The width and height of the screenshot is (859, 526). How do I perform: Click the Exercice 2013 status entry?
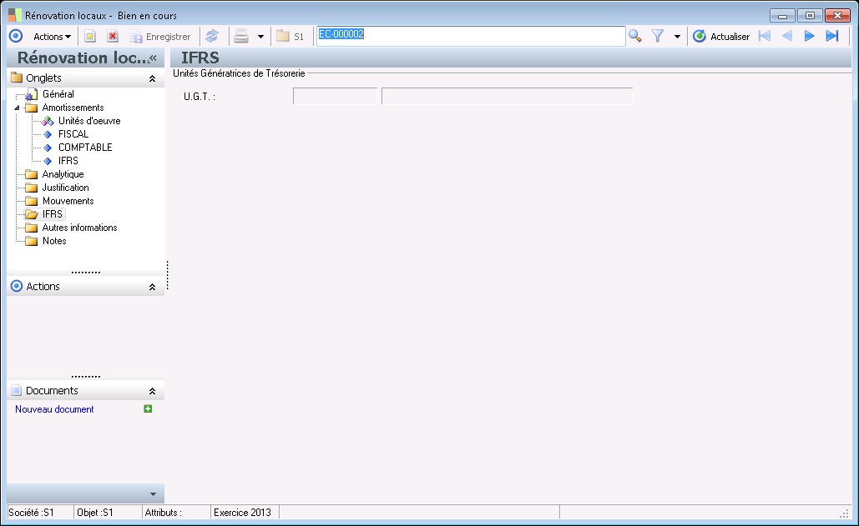(x=242, y=513)
